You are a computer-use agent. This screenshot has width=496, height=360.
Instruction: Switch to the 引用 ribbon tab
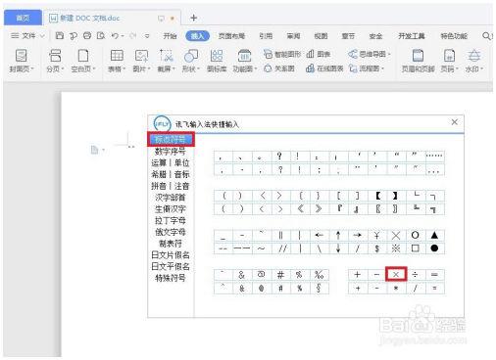(266, 36)
